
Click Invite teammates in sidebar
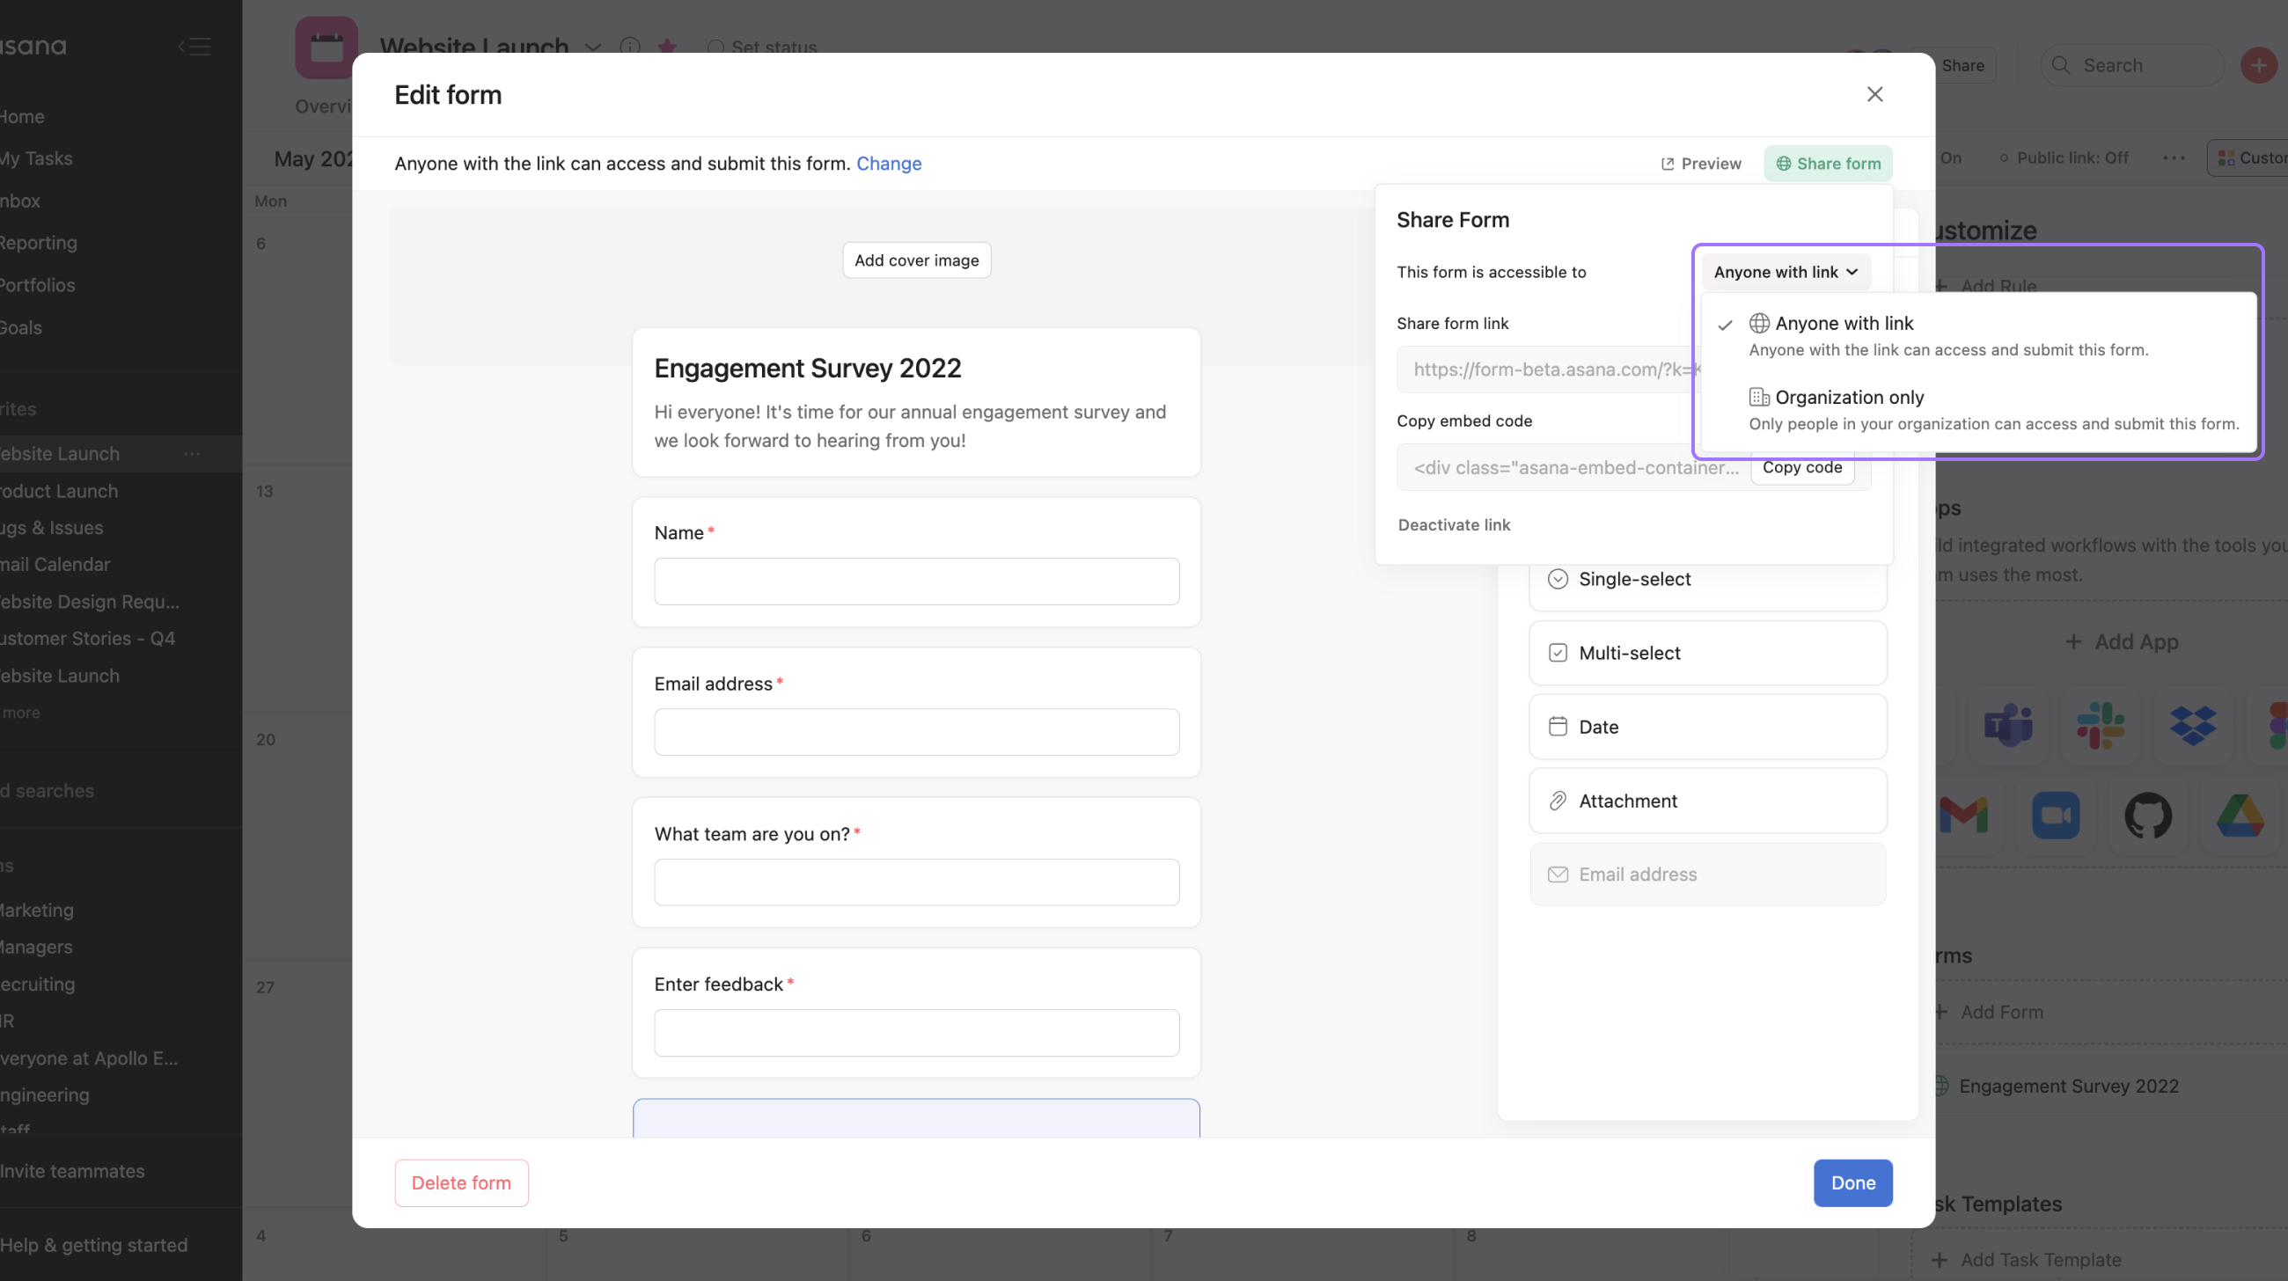(x=72, y=1171)
